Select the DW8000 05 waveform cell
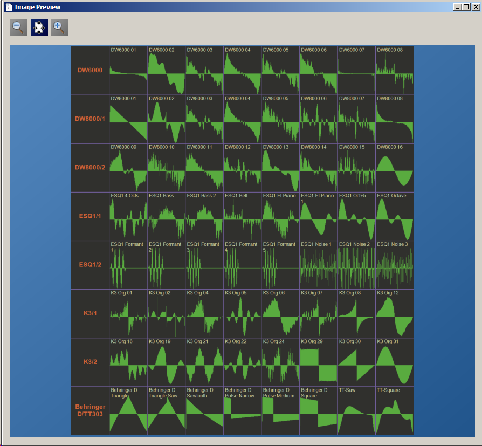 (x=280, y=119)
